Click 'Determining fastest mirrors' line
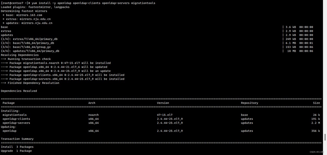The image size is (327, 155). pyautogui.click(x=24, y=11)
